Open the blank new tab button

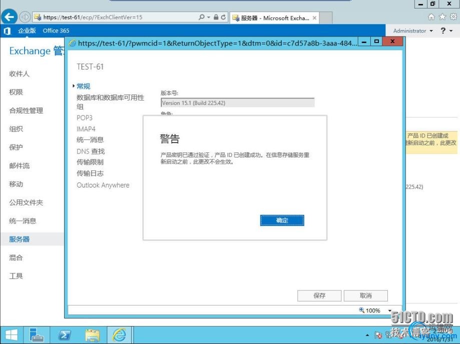tap(326, 18)
